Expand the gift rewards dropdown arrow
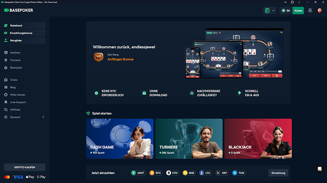Viewport: 327px width, 183px height. (273, 11)
